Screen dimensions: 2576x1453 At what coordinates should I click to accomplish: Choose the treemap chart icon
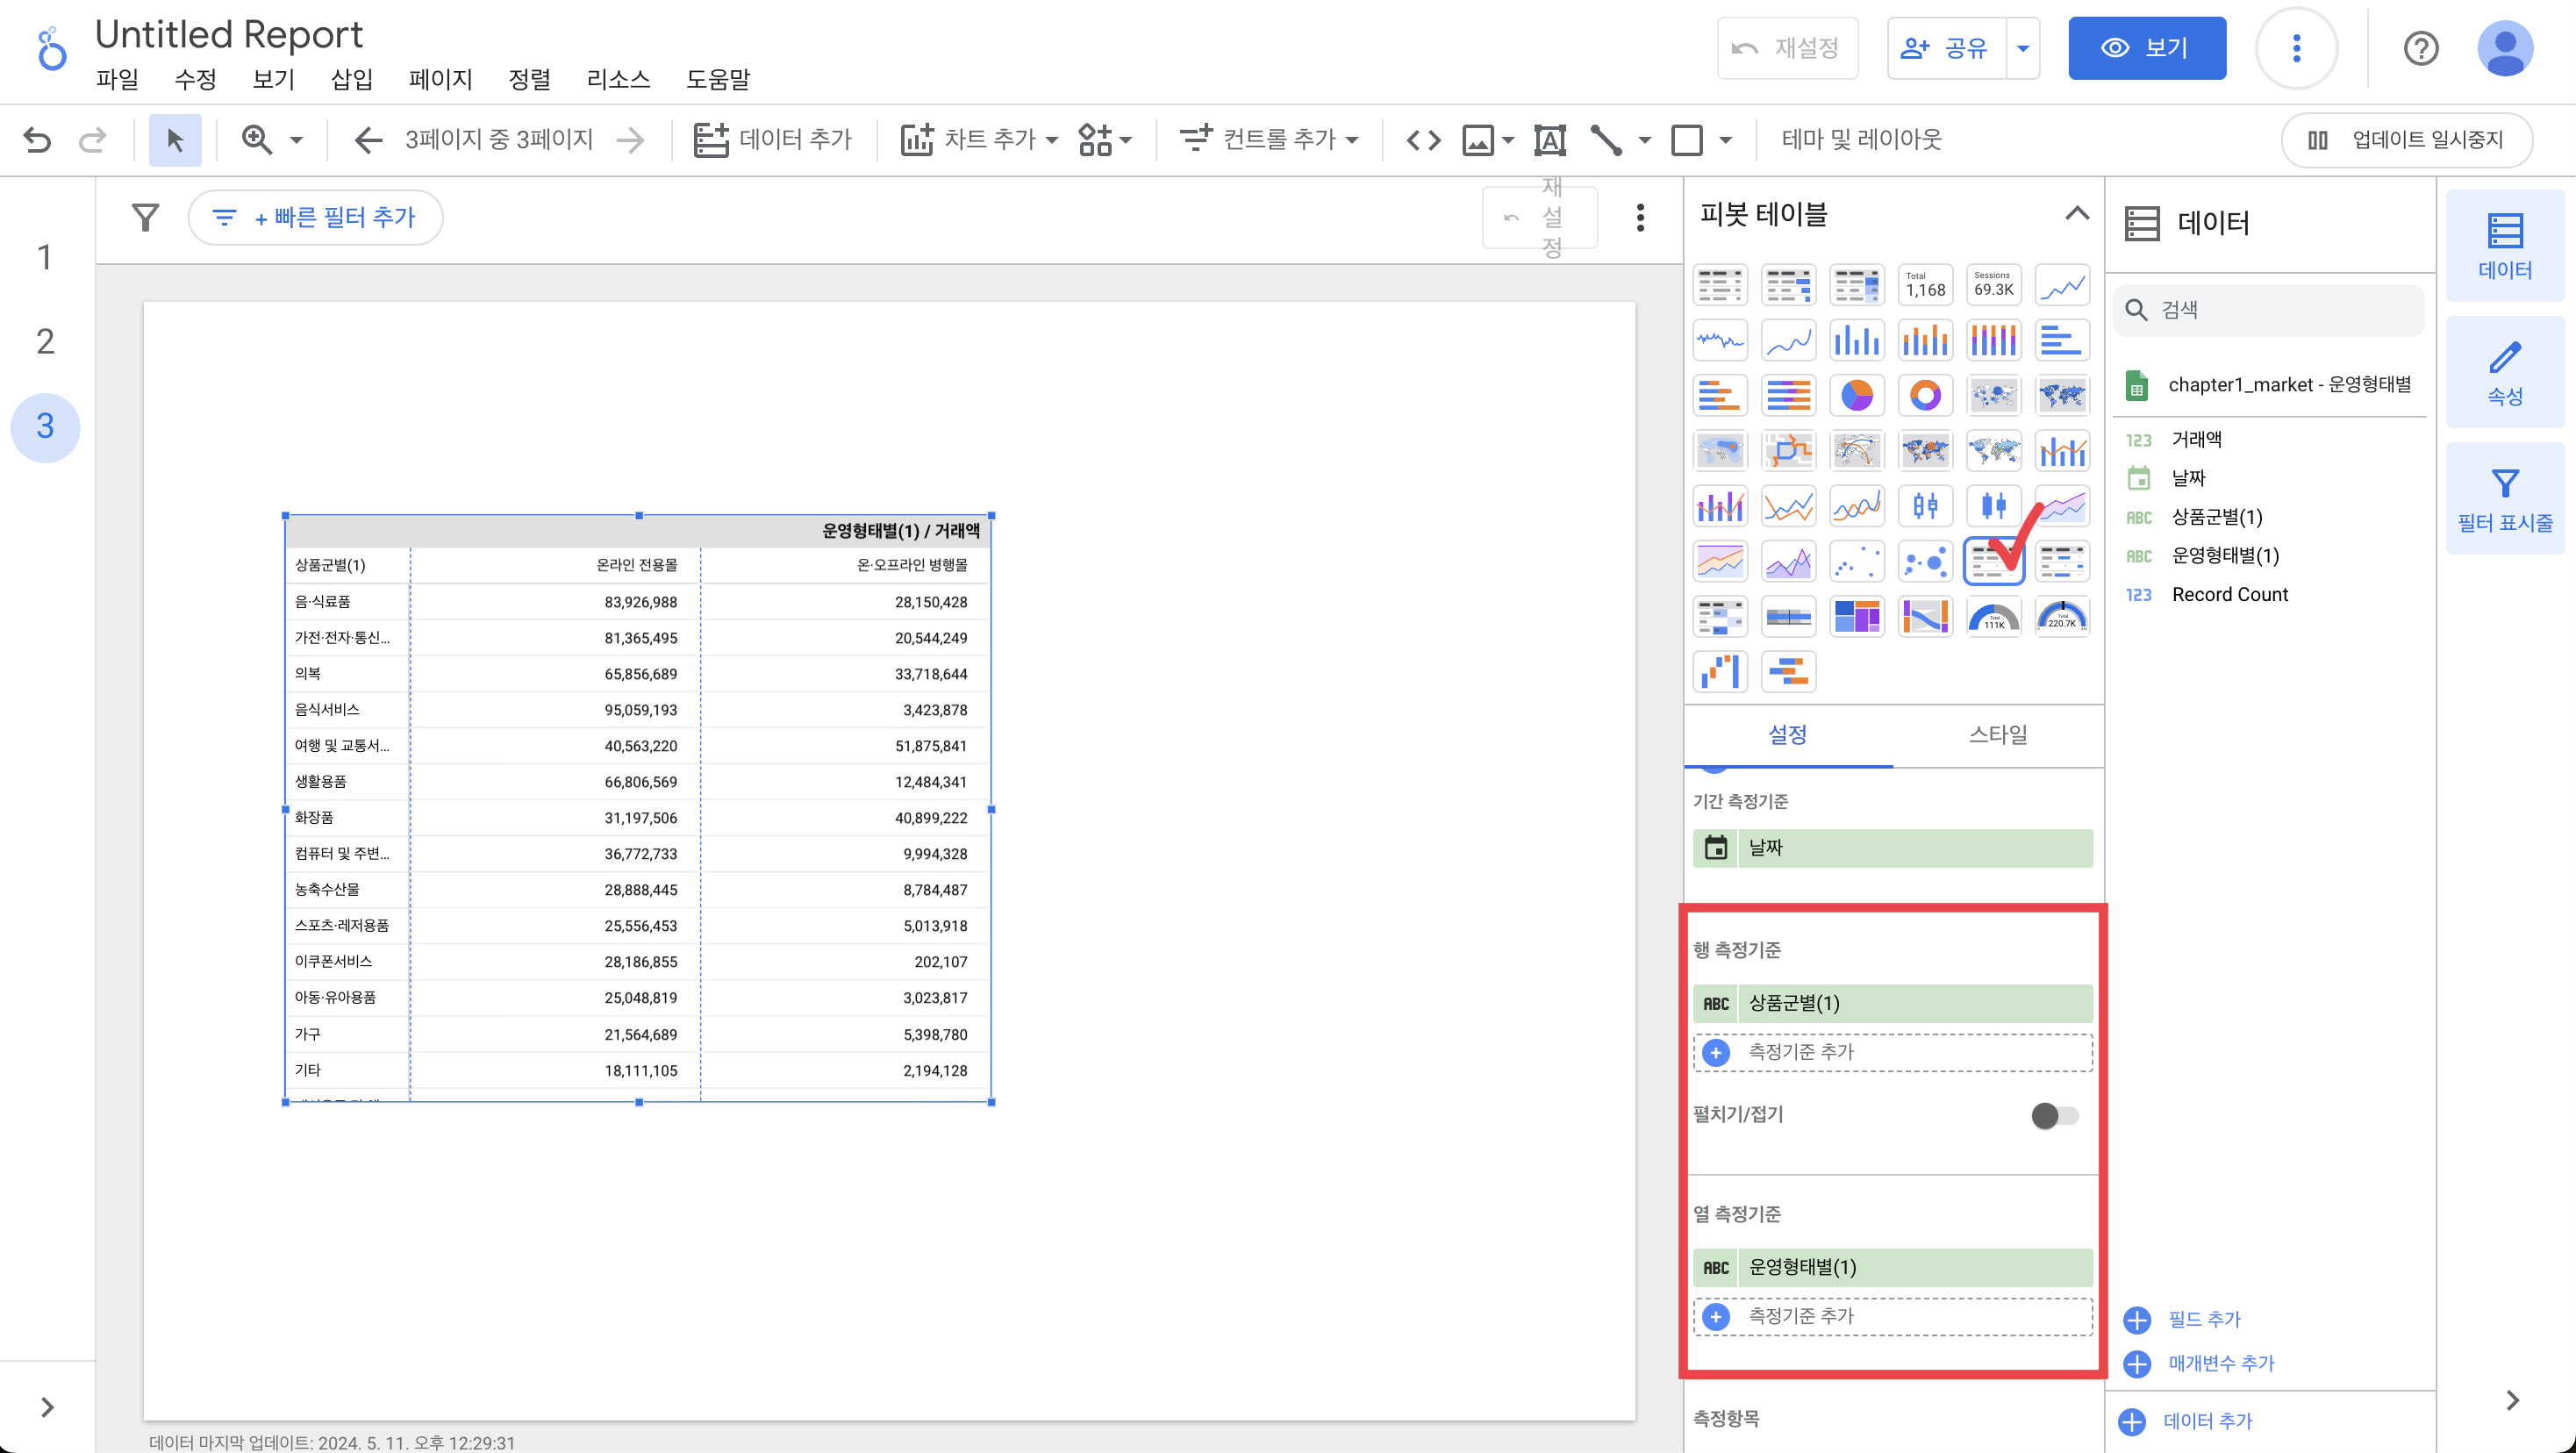pyautogui.click(x=1856, y=616)
